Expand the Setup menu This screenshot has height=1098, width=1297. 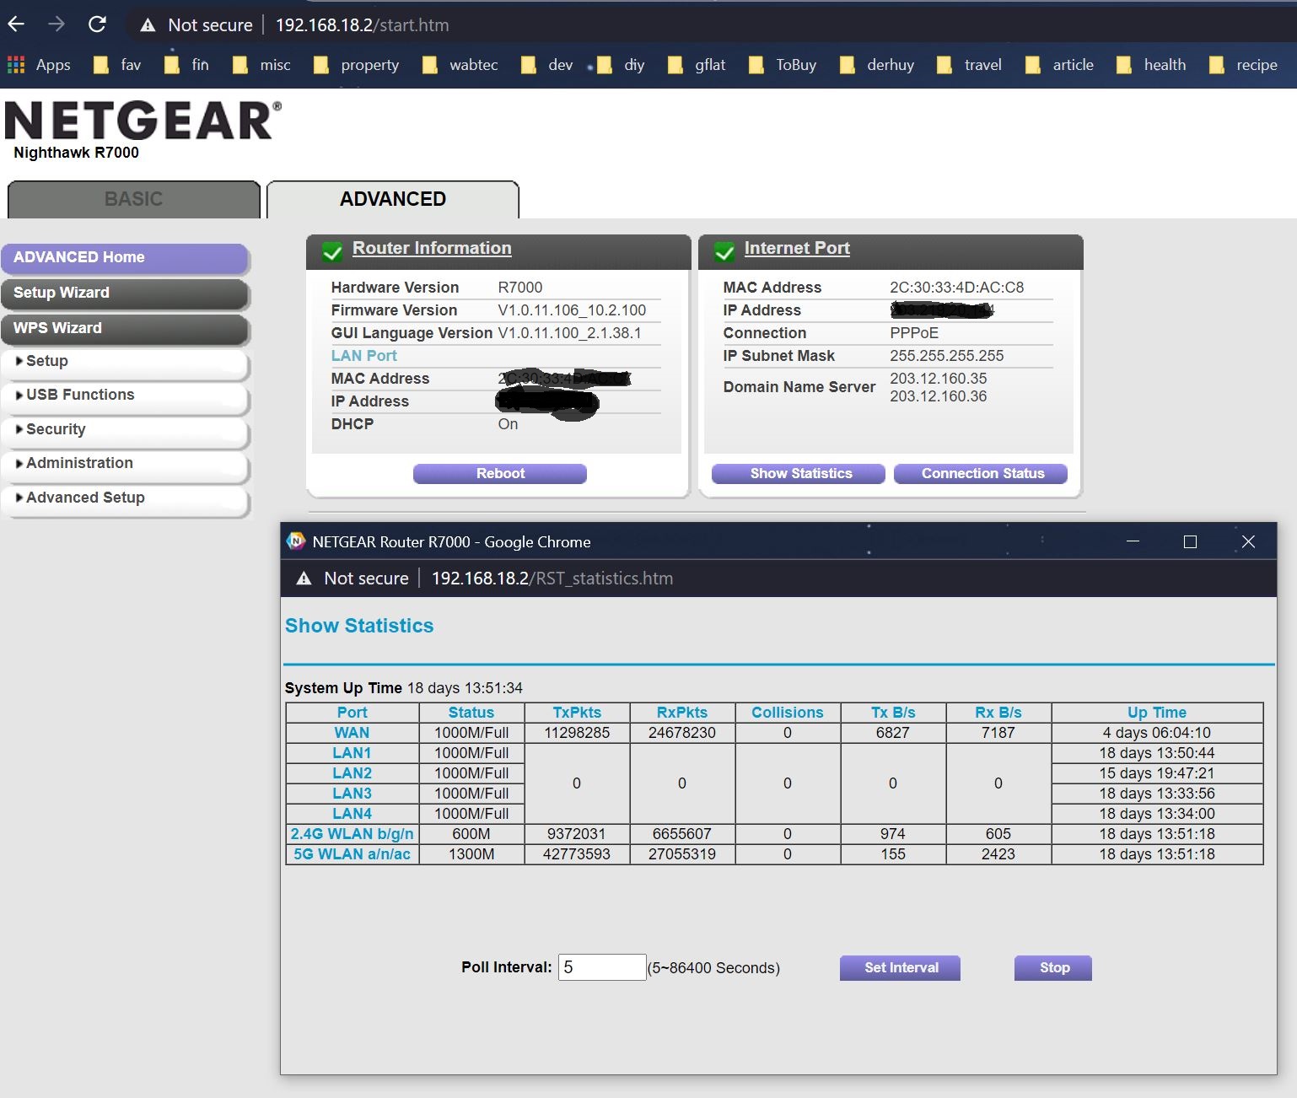46,361
